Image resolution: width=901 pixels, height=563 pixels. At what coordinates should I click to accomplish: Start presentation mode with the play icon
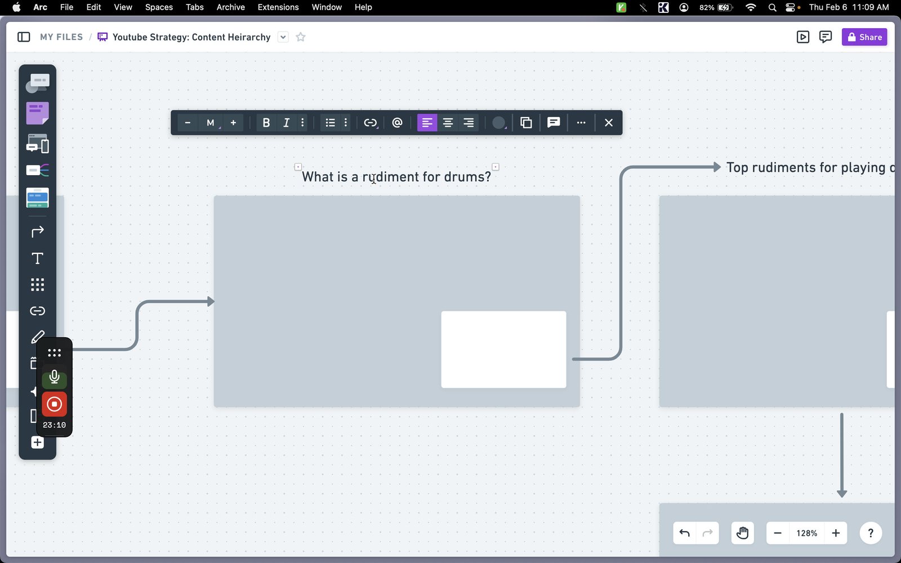pos(803,37)
